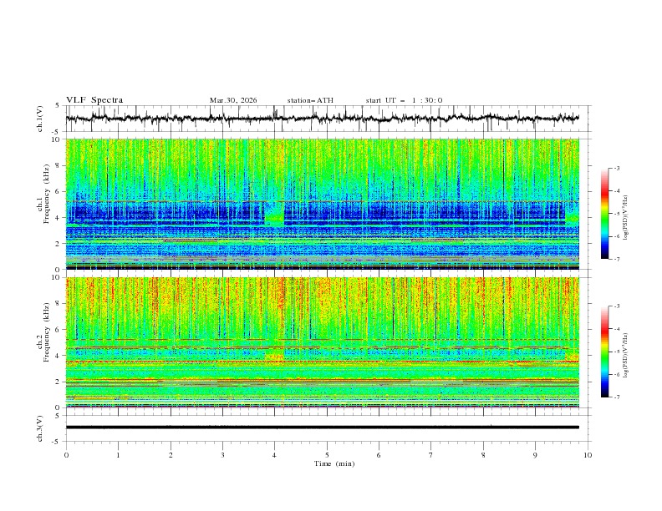This screenshot has height=511, width=662.
Task: Click the ch.2 colorbar "log(PSD)(V²/Hz)" label
Action: (x=625, y=355)
